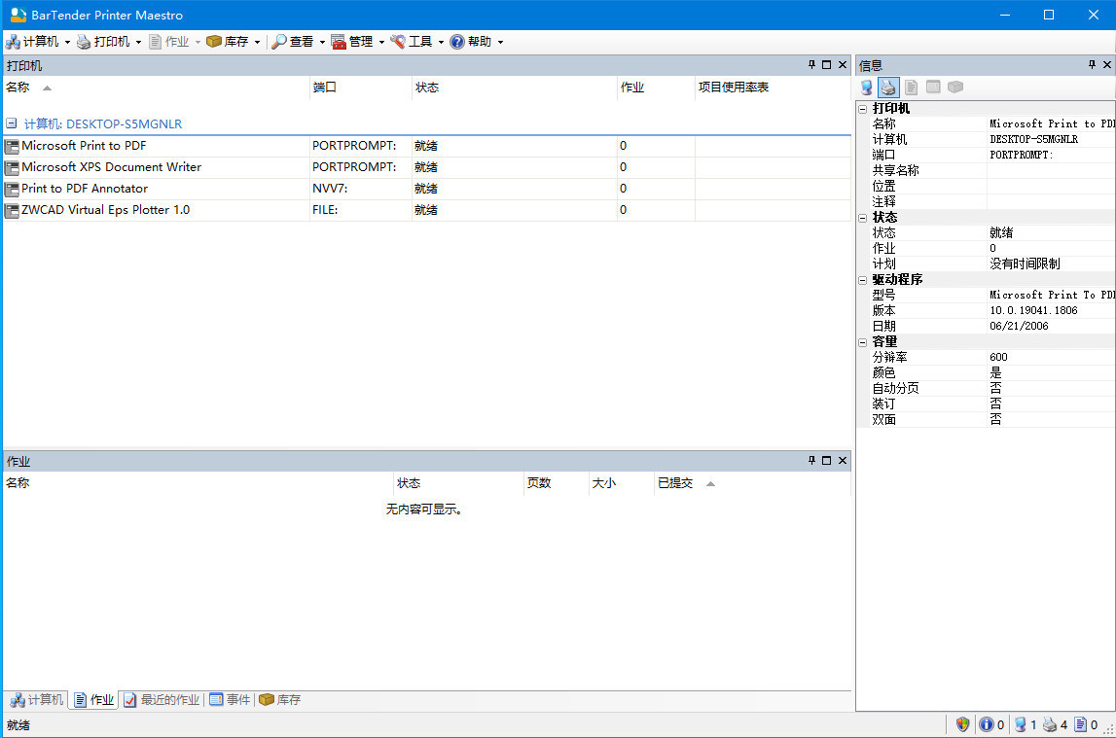Collapse the 计算机: DESKTOP-S5MGNLR group

coord(11,124)
